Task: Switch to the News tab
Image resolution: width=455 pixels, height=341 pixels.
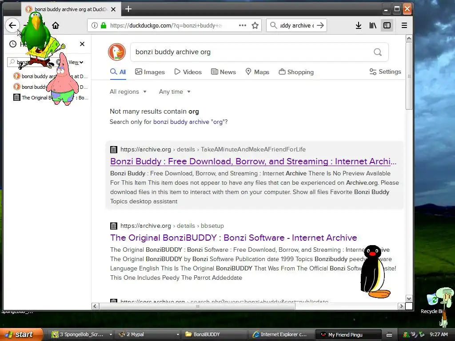Action: [x=224, y=72]
